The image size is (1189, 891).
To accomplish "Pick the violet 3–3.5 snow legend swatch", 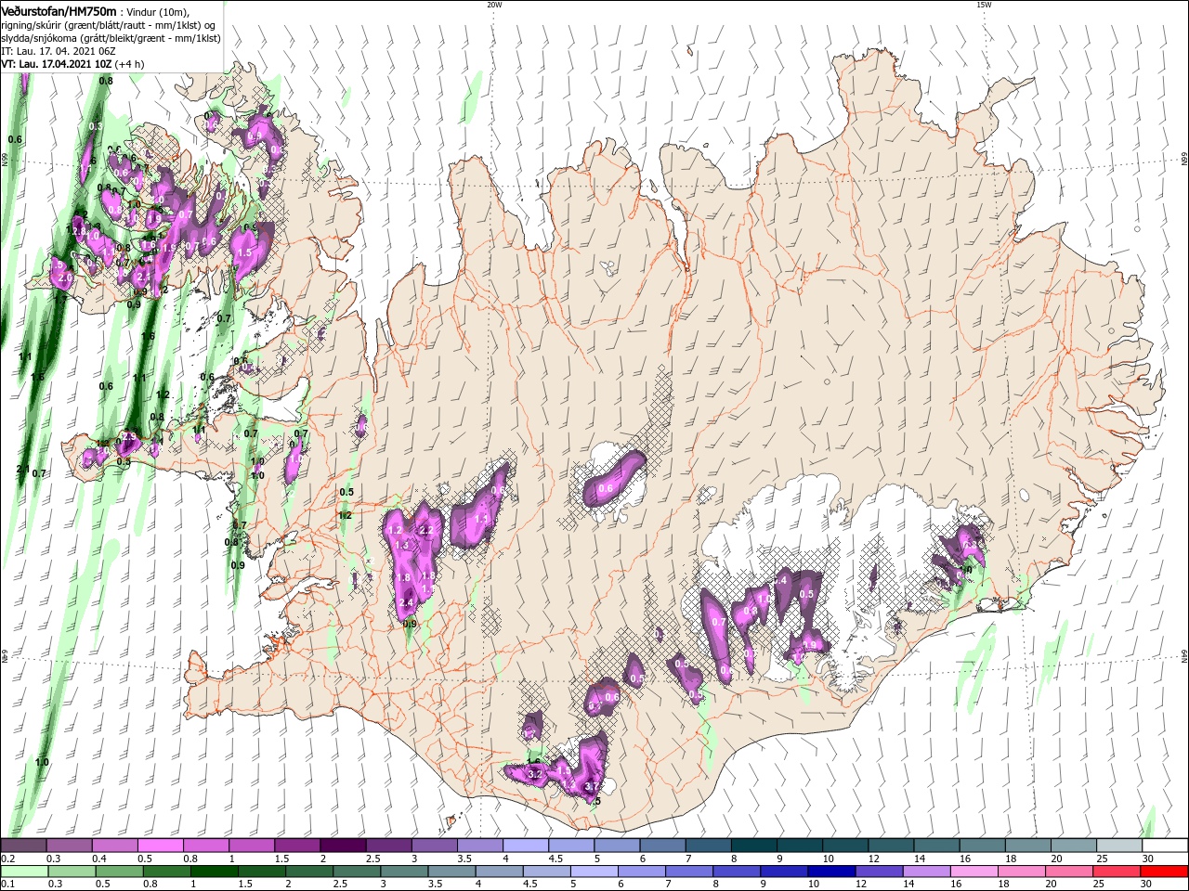I will [x=435, y=845].
